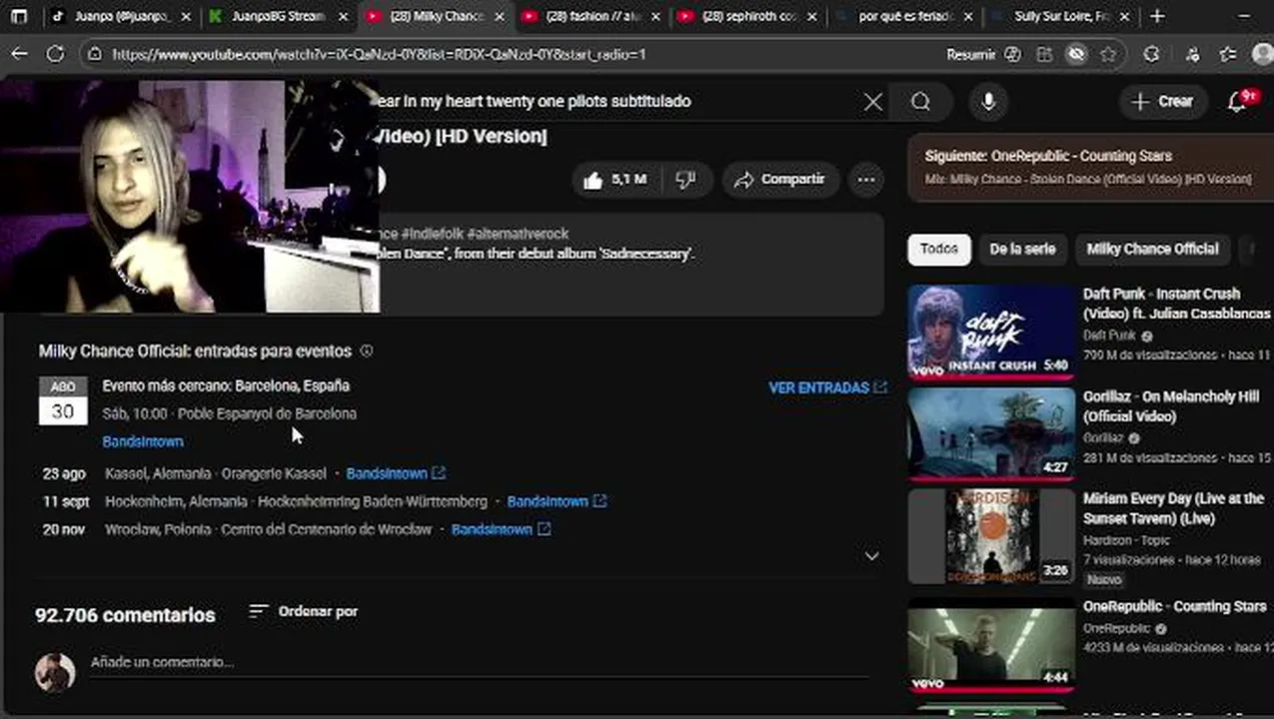
Task: Dislike the video with thumbs down
Action: tap(685, 180)
